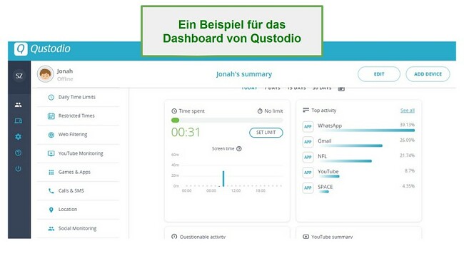Open the help question mark sidebar icon

click(x=19, y=153)
